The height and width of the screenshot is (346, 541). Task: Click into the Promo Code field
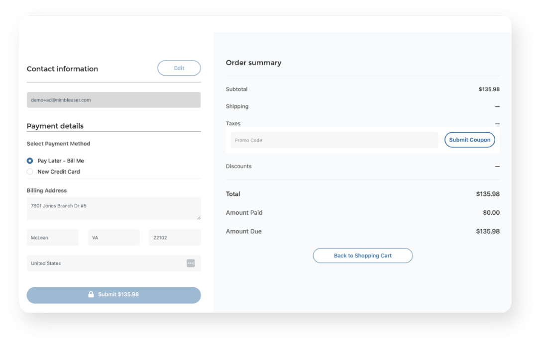coord(334,140)
